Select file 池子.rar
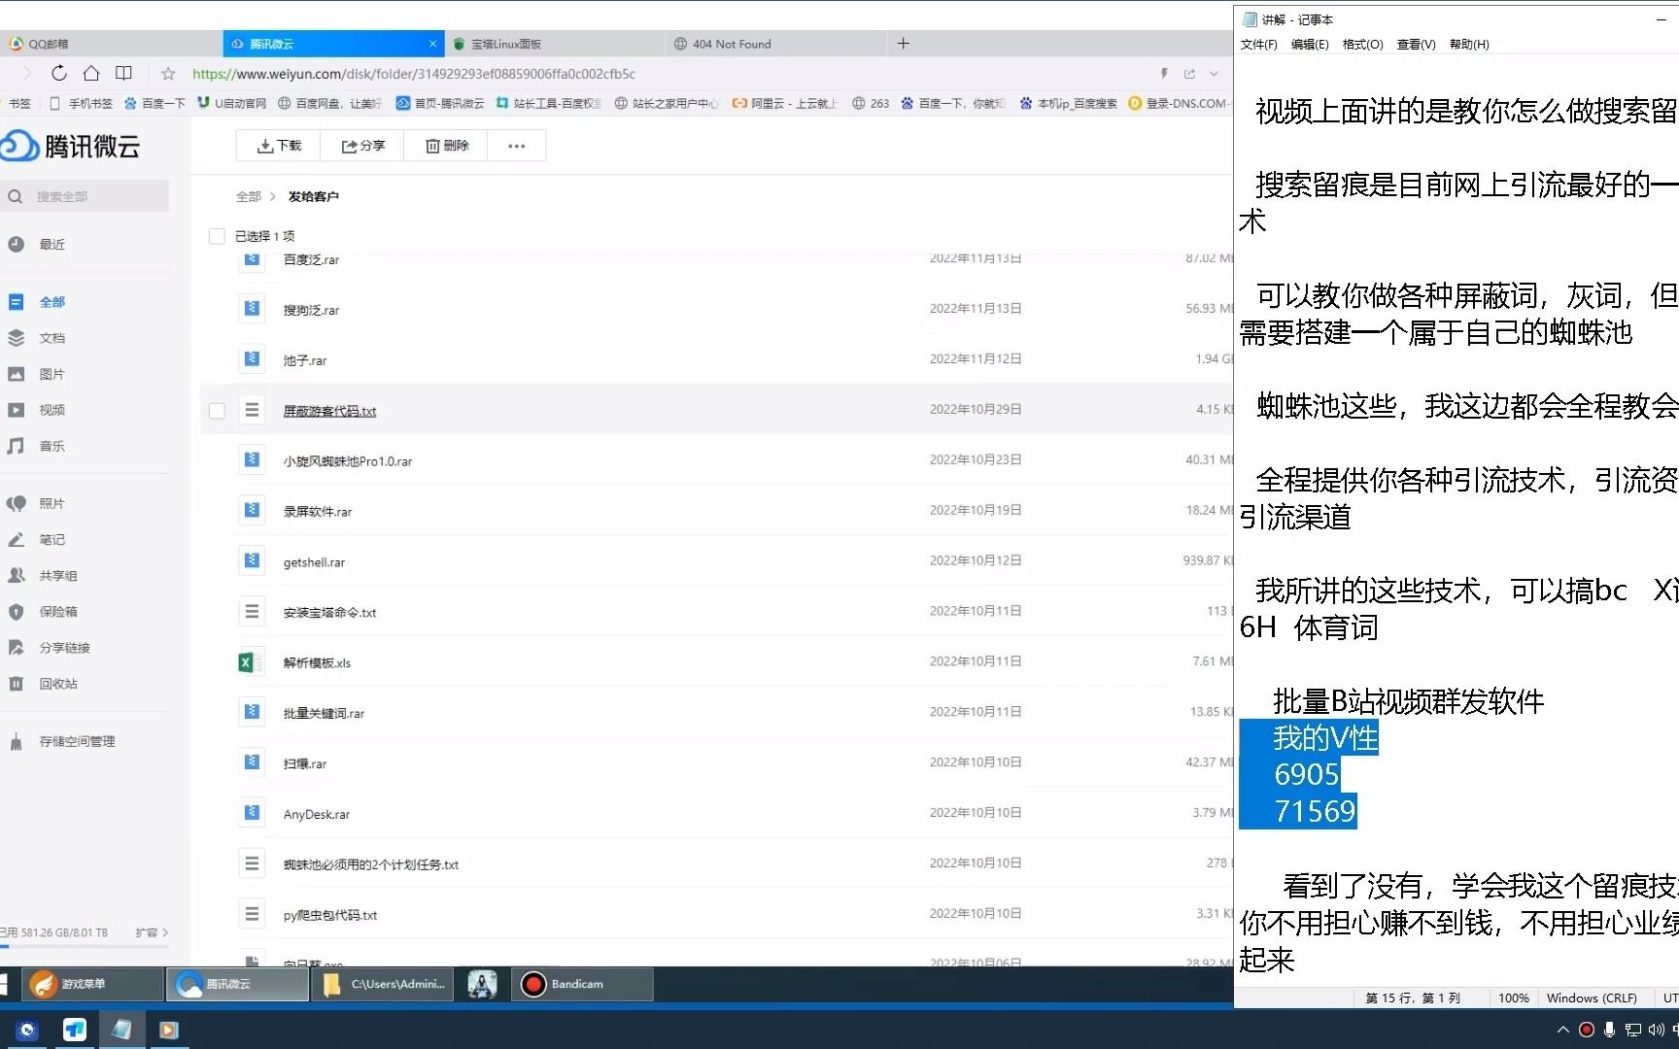Viewport: 1679px width, 1049px height. point(305,360)
